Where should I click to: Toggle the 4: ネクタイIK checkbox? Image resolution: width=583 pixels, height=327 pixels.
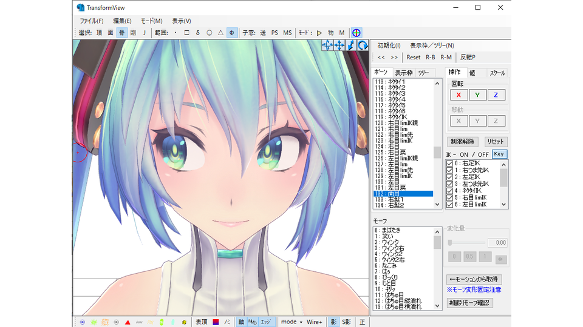click(450, 190)
